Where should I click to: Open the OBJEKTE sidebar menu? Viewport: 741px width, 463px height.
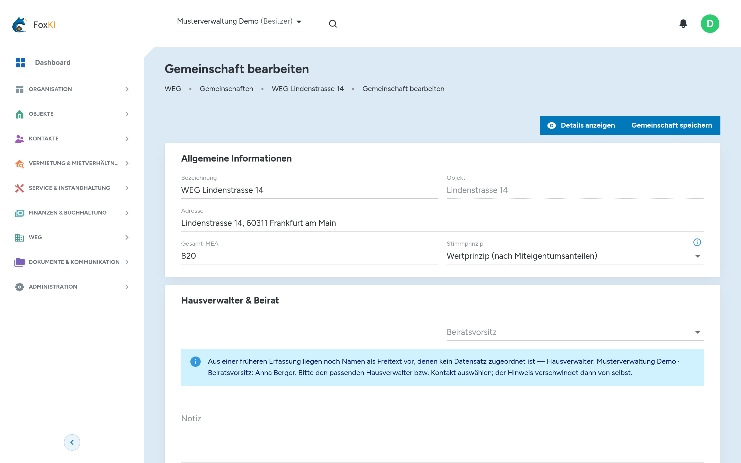tap(72, 114)
